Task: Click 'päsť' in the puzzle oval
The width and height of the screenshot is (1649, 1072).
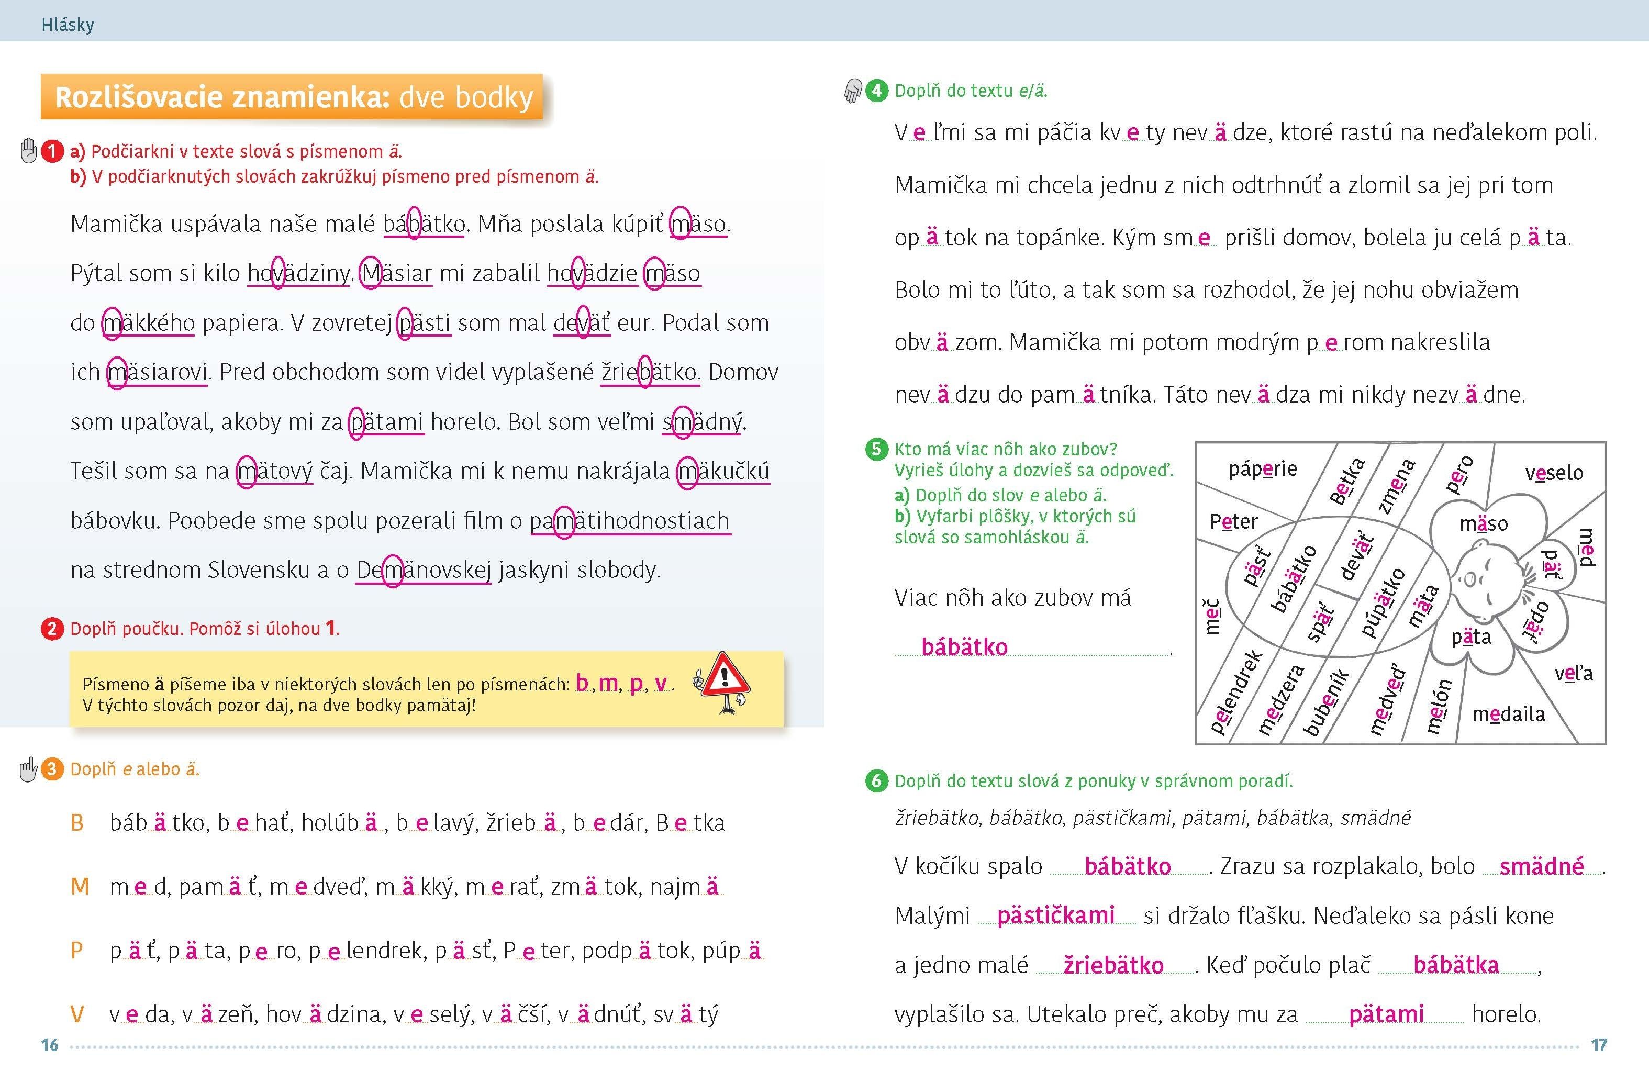Action: (x=1257, y=566)
